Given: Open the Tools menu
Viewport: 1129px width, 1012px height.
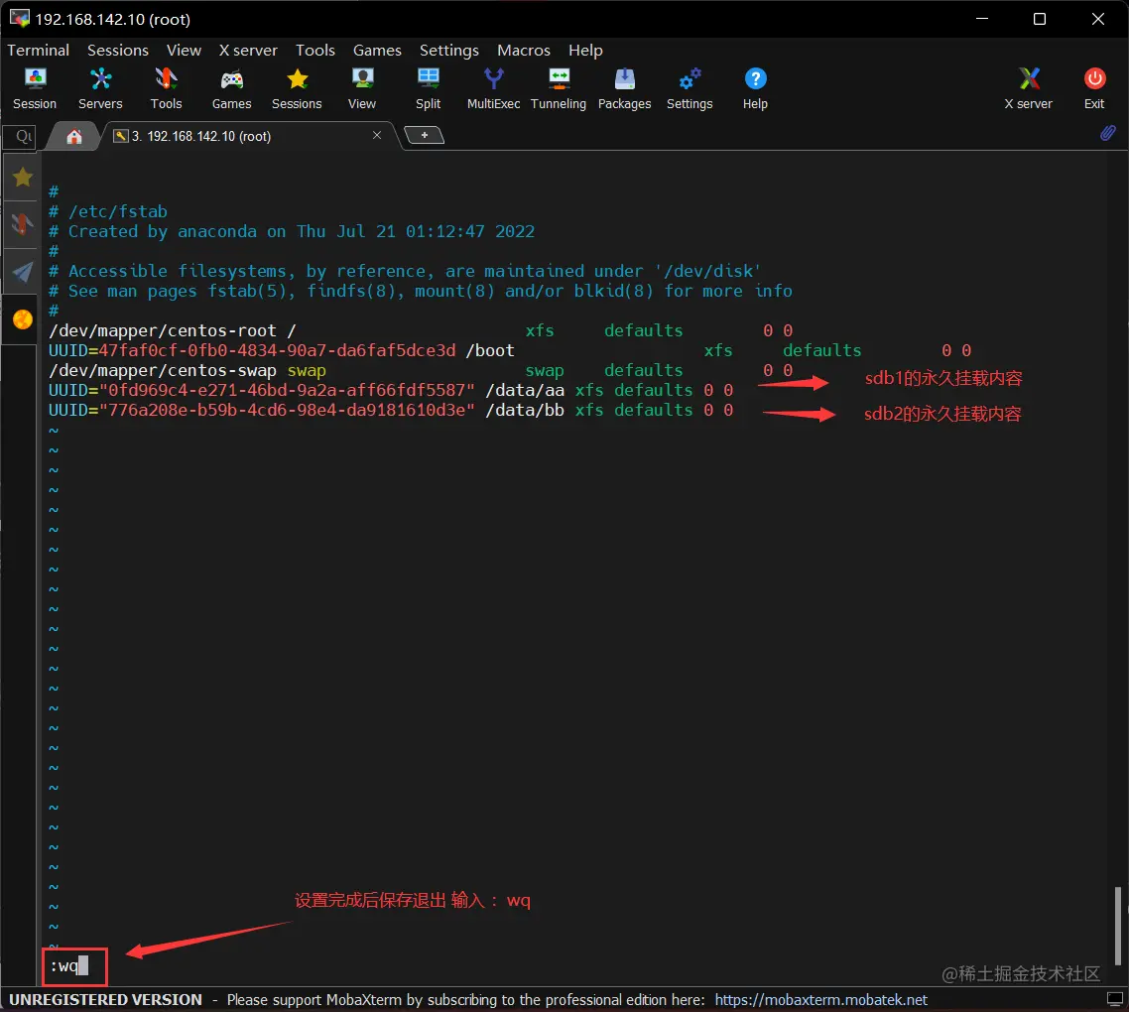Looking at the screenshot, I should pyautogui.click(x=315, y=50).
